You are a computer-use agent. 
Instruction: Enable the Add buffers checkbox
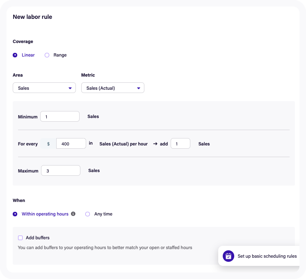pyautogui.click(x=21, y=238)
